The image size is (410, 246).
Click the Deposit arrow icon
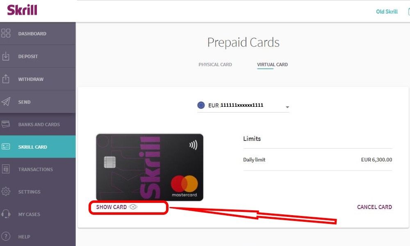[x=6, y=56]
